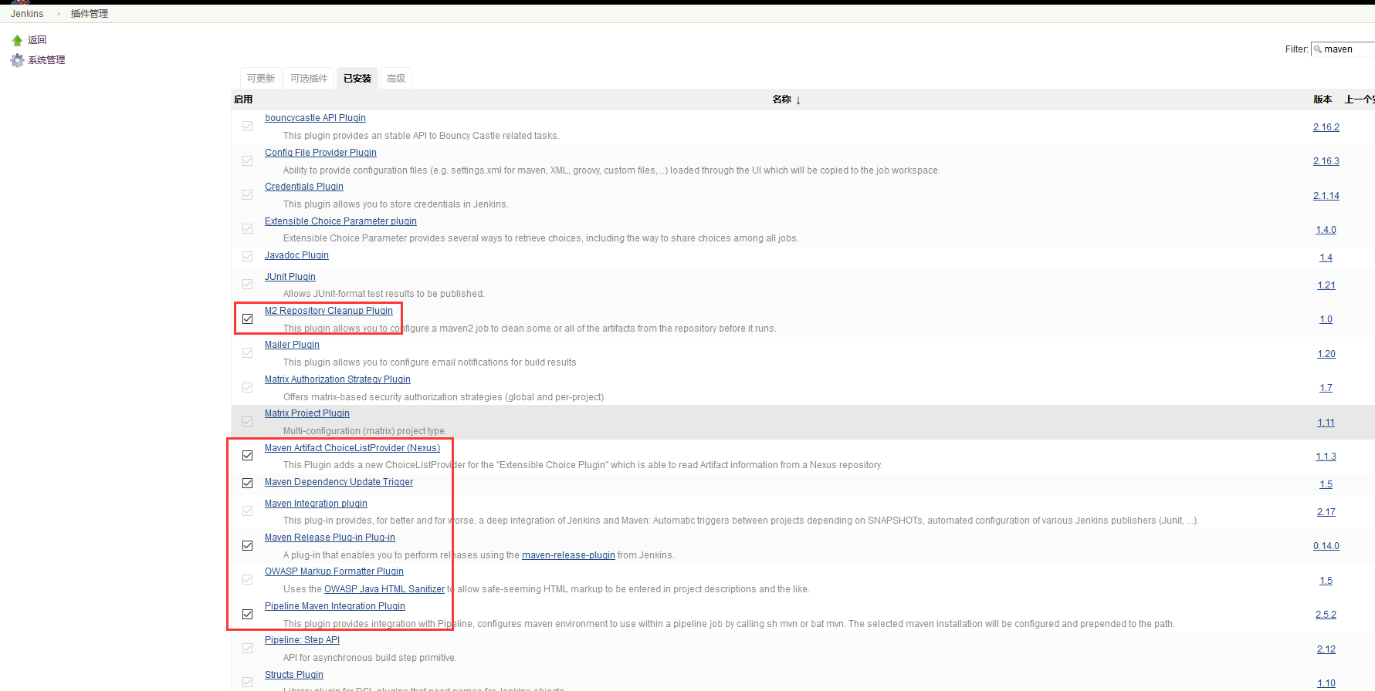The height and width of the screenshot is (691, 1375).
Task: Click the search magnifier icon in Filter box
Action: click(x=1318, y=49)
